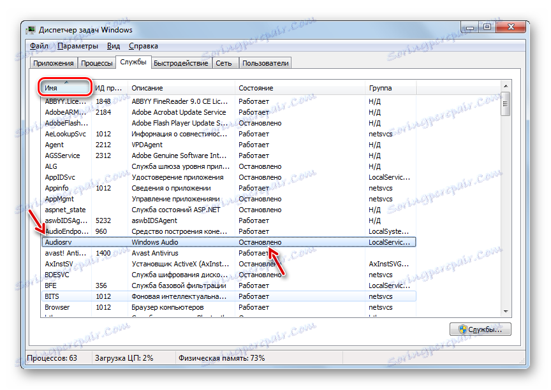Switch to the Процессы tab
Viewport: 551px width, 390px height.
pos(97,63)
